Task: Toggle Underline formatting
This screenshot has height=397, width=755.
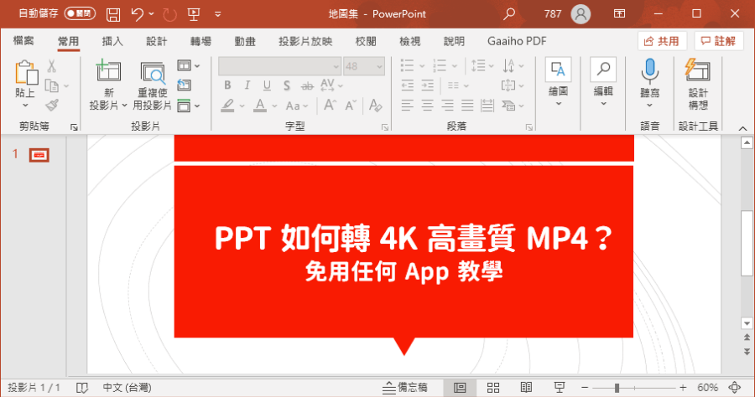Action: tap(267, 85)
